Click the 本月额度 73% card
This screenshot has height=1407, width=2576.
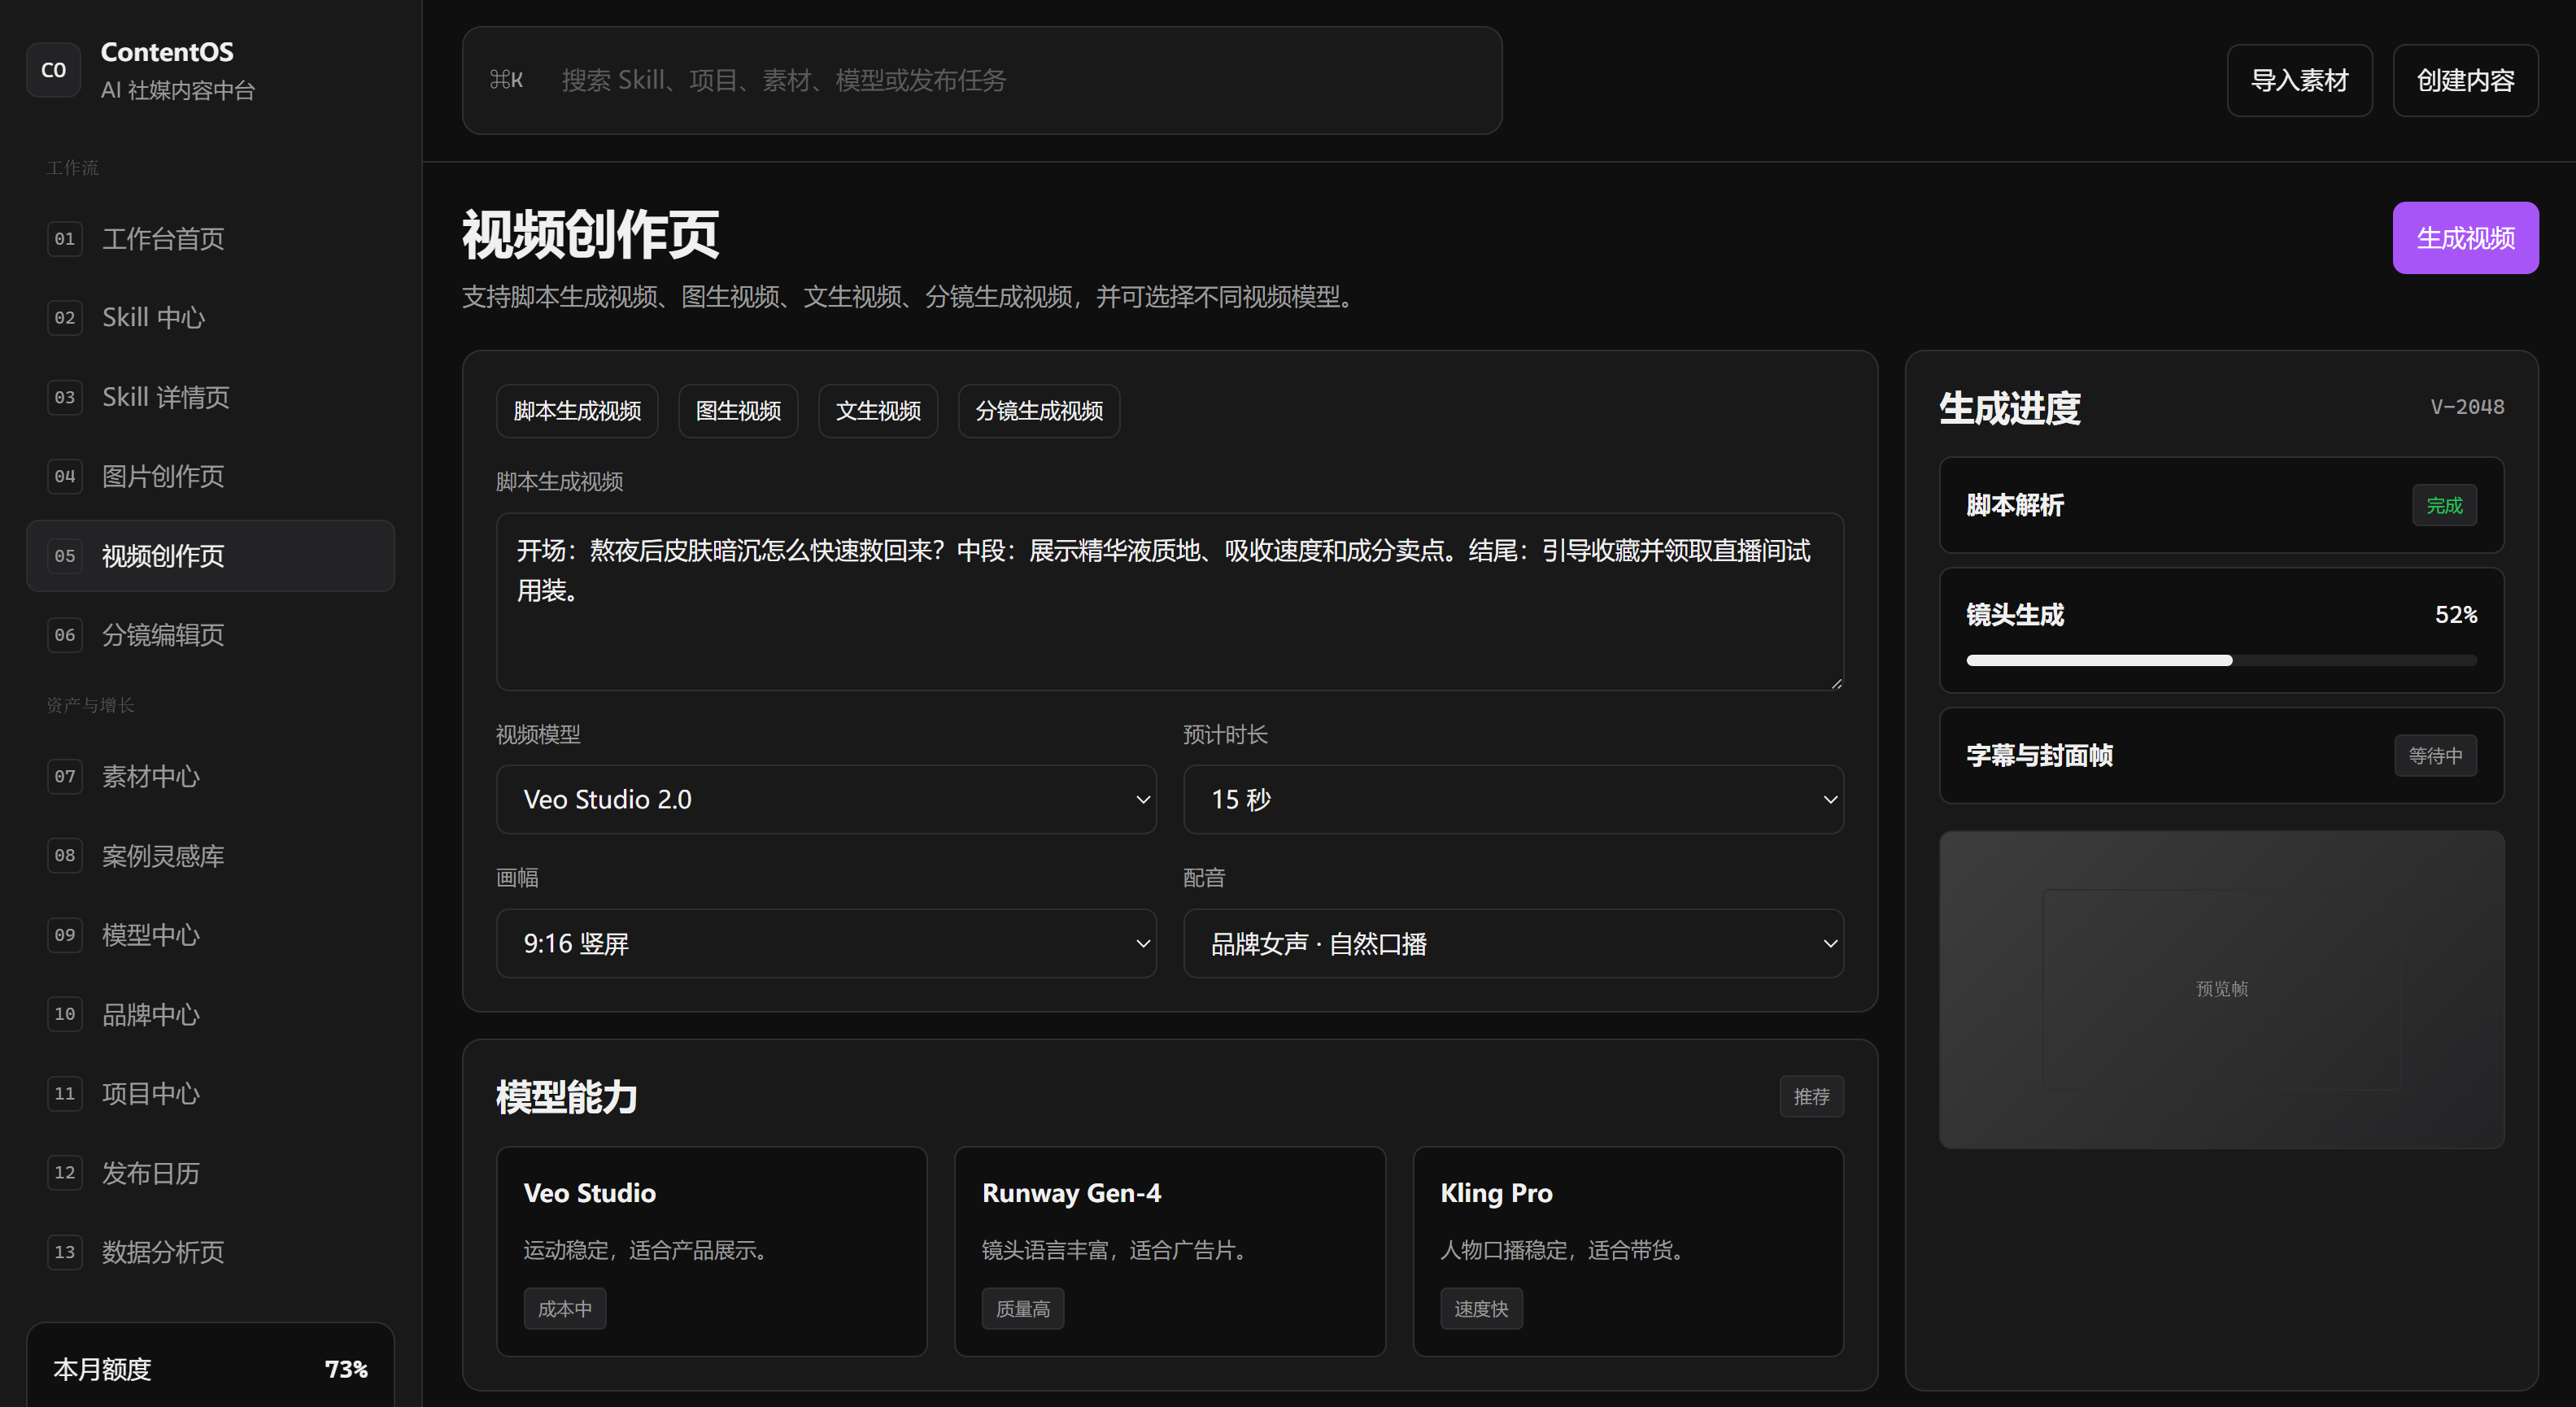coord(210,1365)
